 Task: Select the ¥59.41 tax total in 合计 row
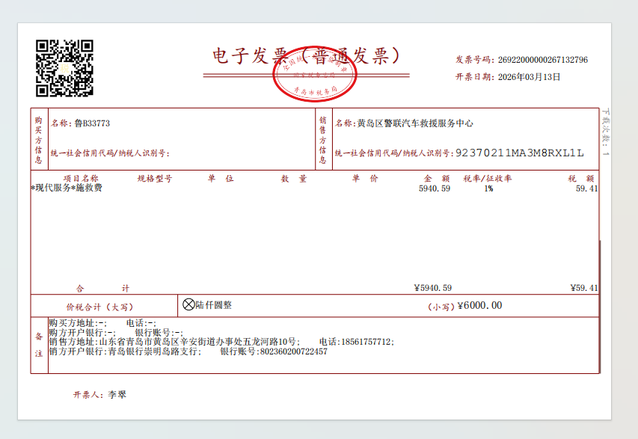point(583,288)
